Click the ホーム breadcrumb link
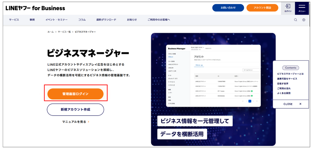The width and height of the screenshot is (313, 149). click(x=50, y=32)
